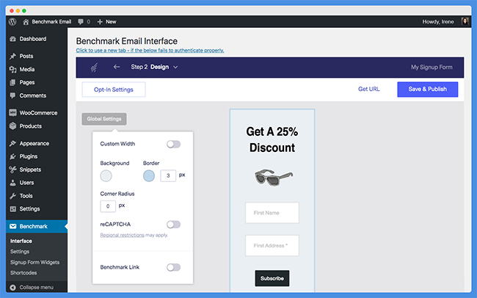Click the home icon beside Benchmark Email
Screen dimensions: 477x298
pyautogui.click(x=26, y=21)
